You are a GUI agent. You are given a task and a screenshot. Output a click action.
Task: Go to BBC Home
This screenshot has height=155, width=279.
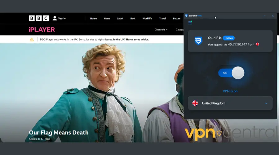pyautogui.click(x=93, y=18)
